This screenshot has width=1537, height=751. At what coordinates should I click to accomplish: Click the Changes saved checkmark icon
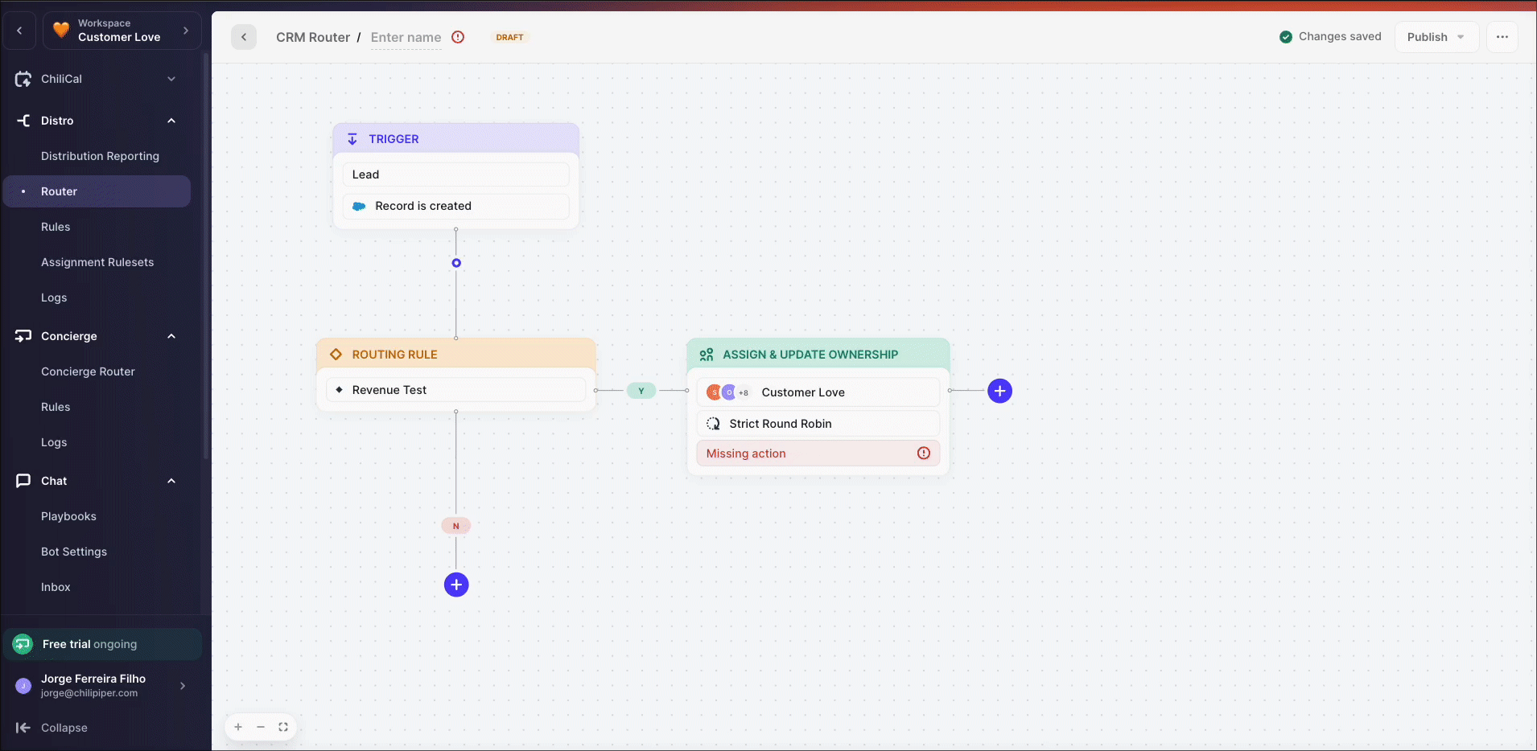coord(1286,37)
